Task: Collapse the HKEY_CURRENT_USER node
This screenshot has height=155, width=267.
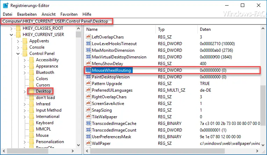Action: [12, 35]
